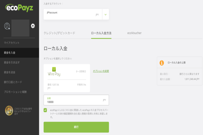The height and width of the screenshot is (135, 203).
Task: Click the amount input field showing 10000
Action: 76,100
